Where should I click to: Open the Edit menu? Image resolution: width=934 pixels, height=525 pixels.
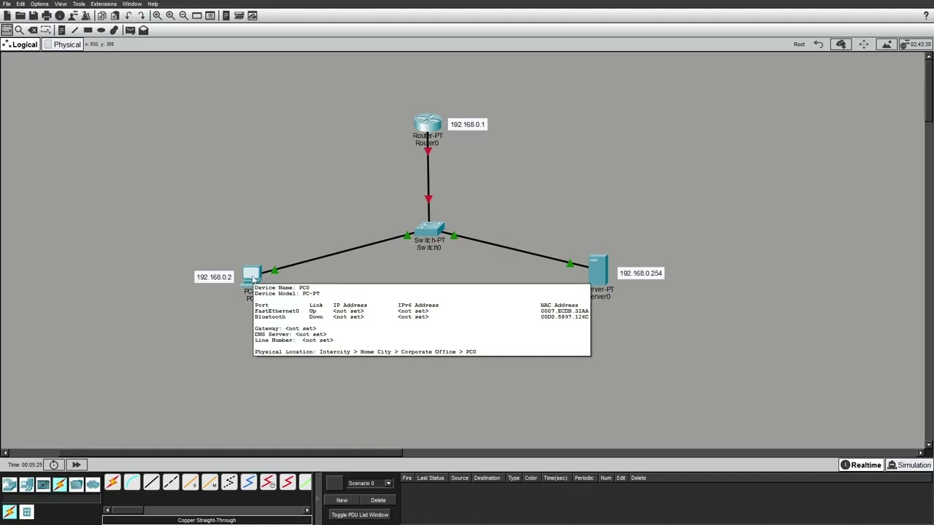coord(20,4)
